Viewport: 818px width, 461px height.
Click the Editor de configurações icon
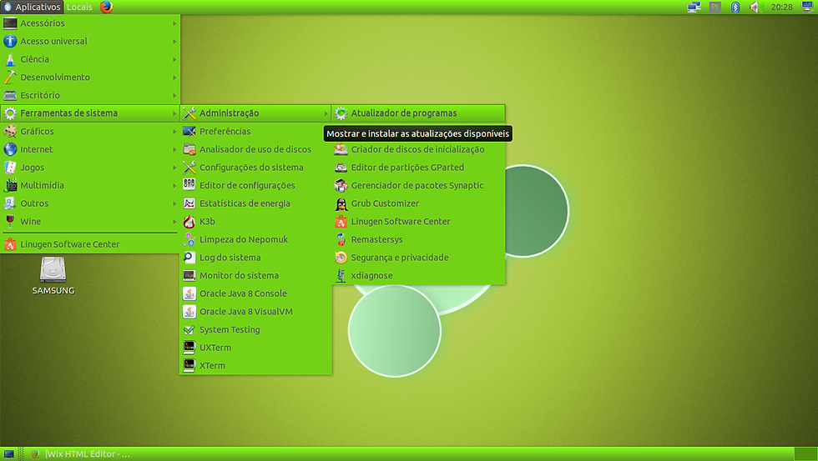pyautogui.click(x=189, y=185)
